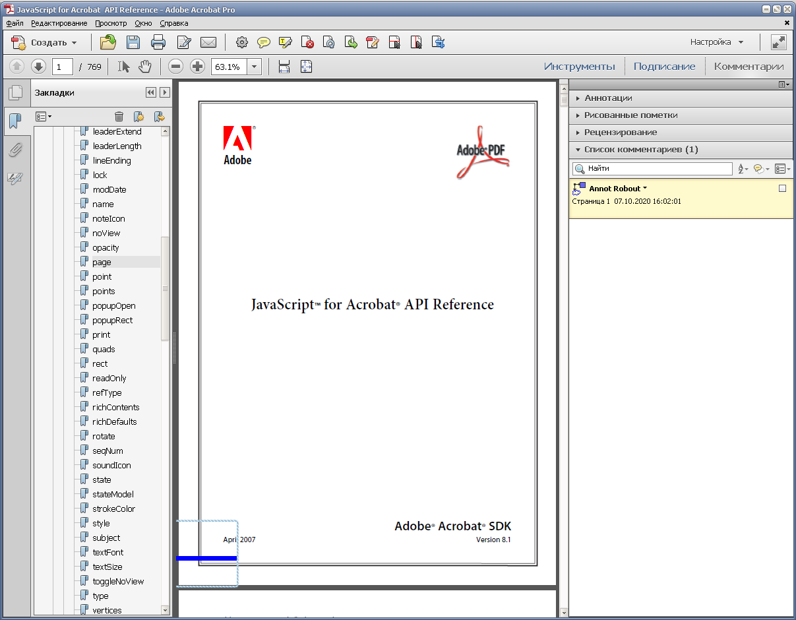Zoom in with the plus button
796x620 pixels.
click(197, 67)
